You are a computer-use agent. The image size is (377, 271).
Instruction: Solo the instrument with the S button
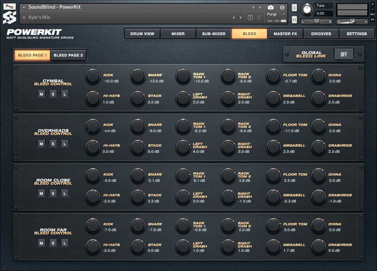coord(294,8)
